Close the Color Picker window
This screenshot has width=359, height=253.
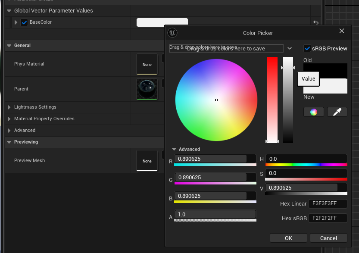pyautogui.click(x=342, y=31)
